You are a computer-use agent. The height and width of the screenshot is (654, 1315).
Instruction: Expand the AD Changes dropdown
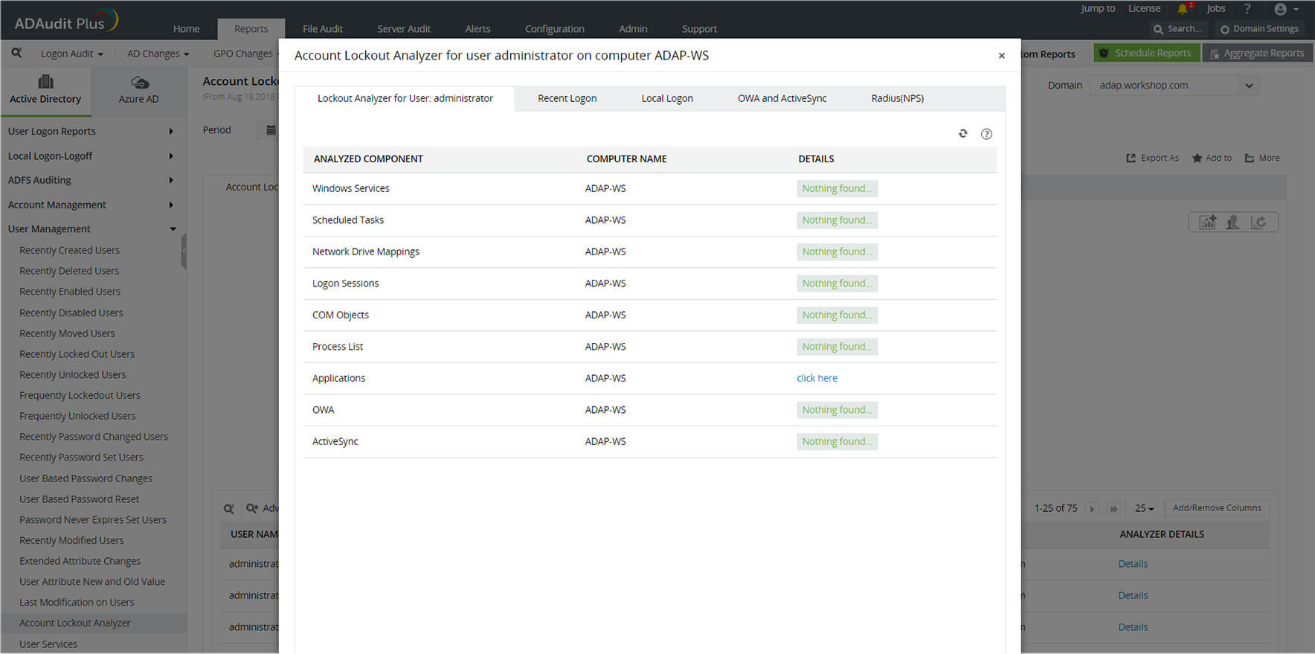click(x=158, y=54)
